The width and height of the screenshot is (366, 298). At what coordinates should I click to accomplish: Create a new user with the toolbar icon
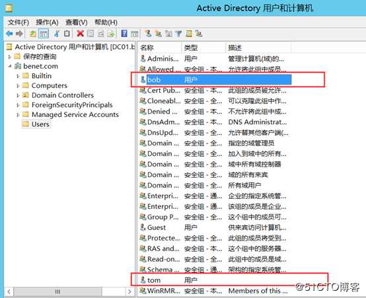coord(147,34)
